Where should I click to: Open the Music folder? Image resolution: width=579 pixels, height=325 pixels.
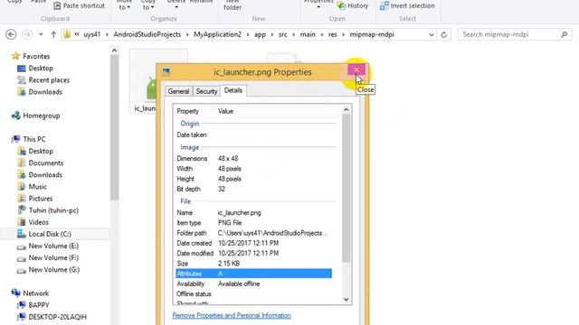point(37,187)
